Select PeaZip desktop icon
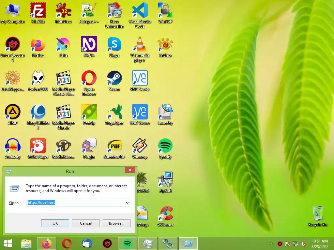This screenshot has height=250, width=334. pyautogui.click(x=89, y=114)
